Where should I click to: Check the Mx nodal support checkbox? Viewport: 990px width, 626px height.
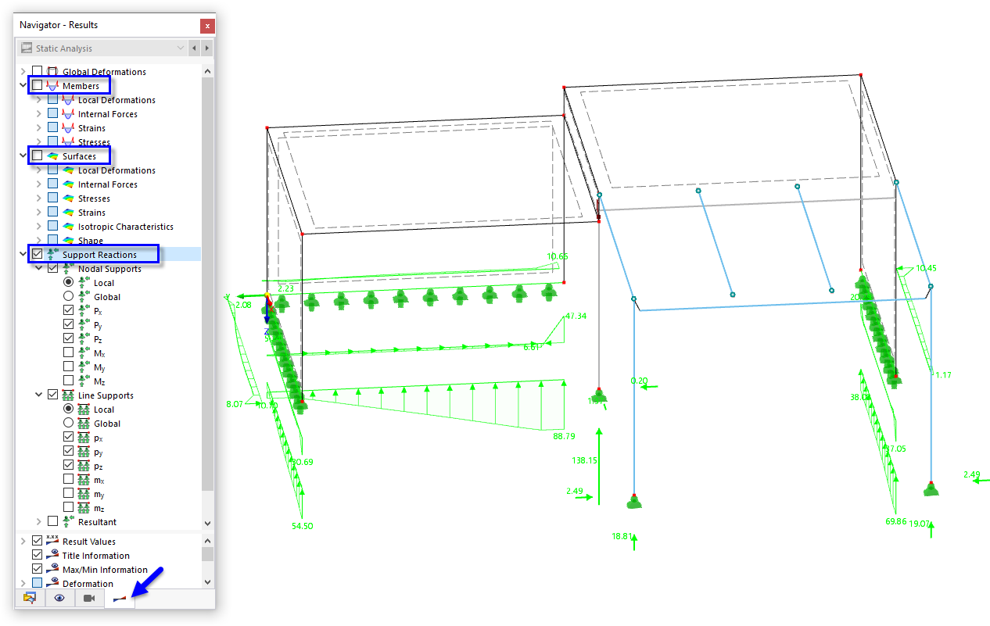click(x=68, y=353)
